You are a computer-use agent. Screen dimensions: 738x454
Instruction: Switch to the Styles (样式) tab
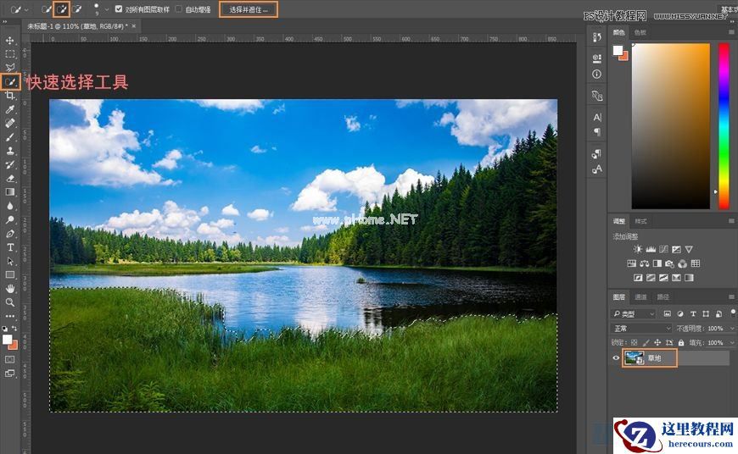640,221
